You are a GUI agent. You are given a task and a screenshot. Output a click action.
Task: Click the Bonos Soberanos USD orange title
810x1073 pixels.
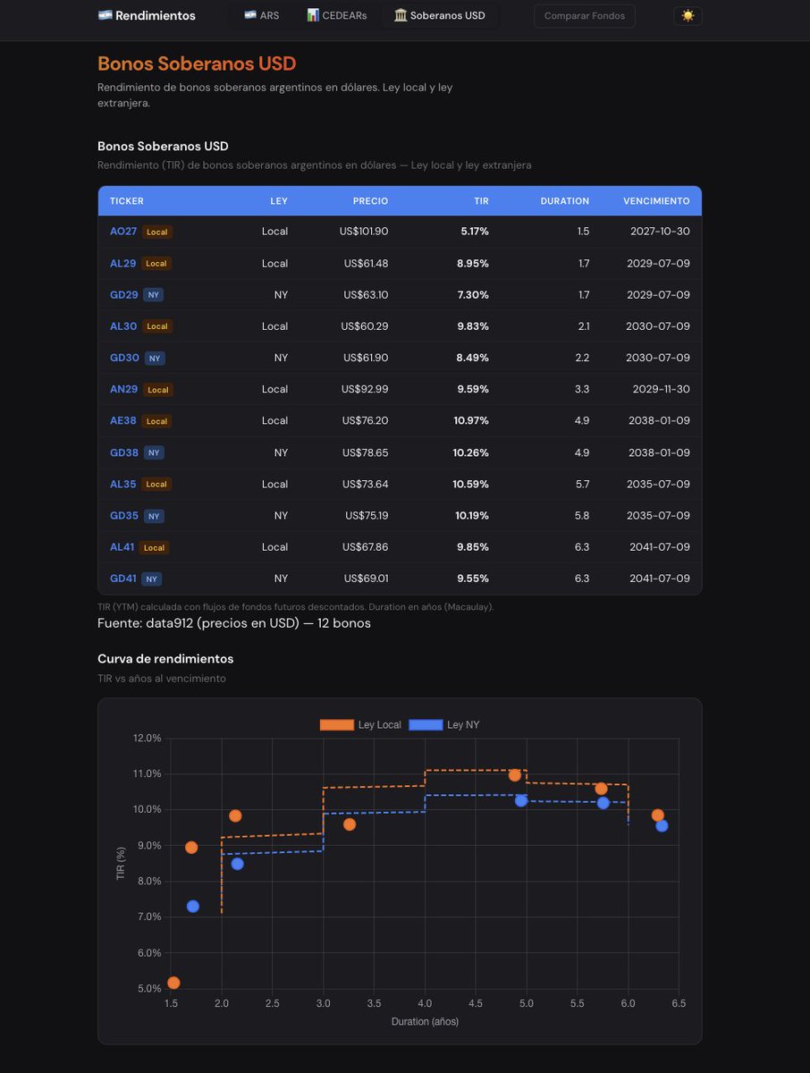197,63
